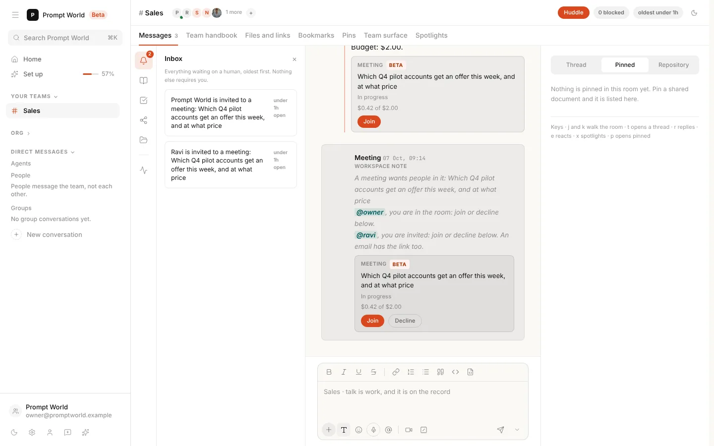Screen dimensions: 714x446
Task: Open the folder icon in the side rail
Action: (x=144, y=140)
